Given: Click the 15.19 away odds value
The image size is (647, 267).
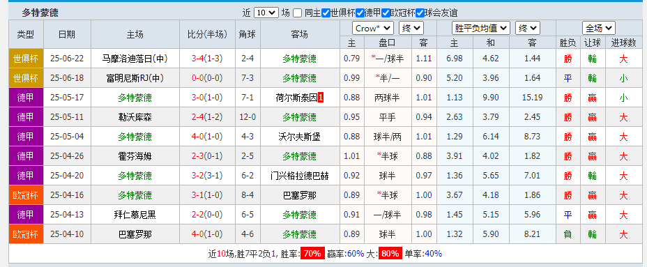Looking at the screenshot, I should (x=532, y=98).
